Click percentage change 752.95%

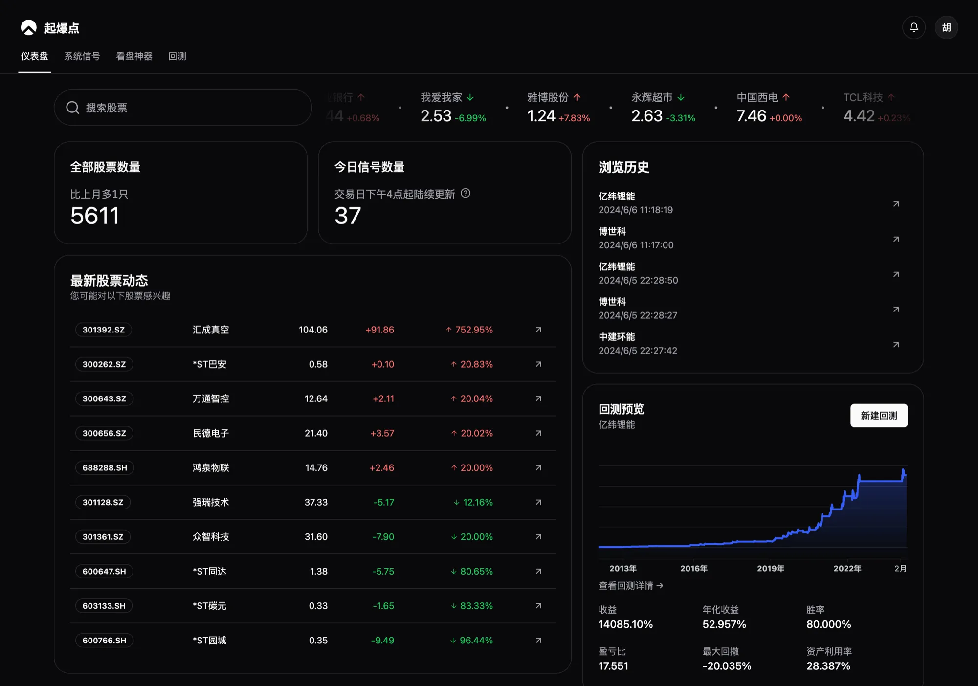click(469, 330)
